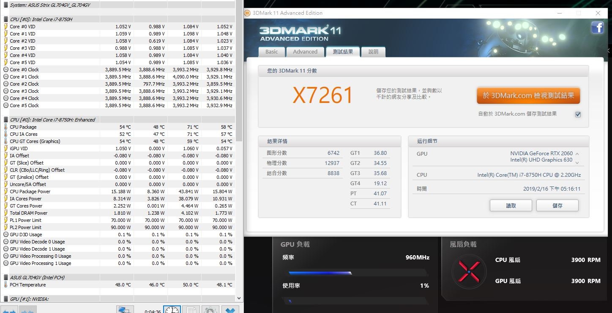Toggle the auto-save to 3DMark.com checkbox
The height and width of the screenshot is (313, 612).
[x=578, y=114]
